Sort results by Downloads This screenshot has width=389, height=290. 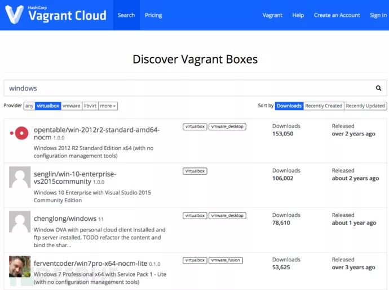click(x=289, y=106)
